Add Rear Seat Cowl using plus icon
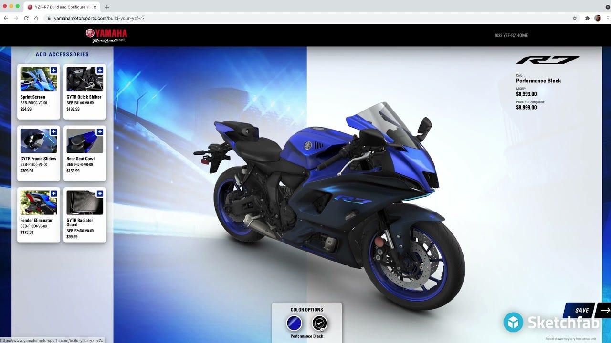 [x=100, y=132]
